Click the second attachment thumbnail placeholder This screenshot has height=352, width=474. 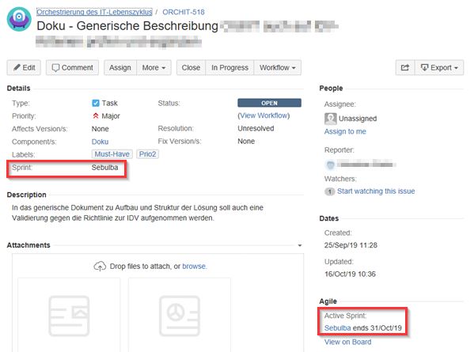click(180, 315)
